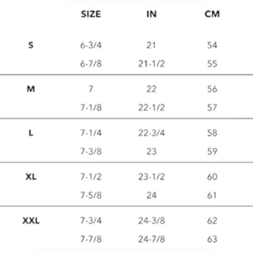
Task: Click the 7-3/8 size value
Action: click(91, 152)
